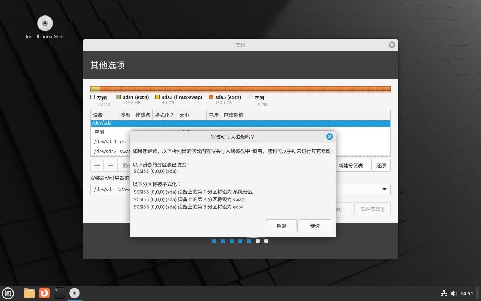Click the 新建分区表... button
Image resolution: width=481 pixels, height=301 pixels.
pos(352,165)
